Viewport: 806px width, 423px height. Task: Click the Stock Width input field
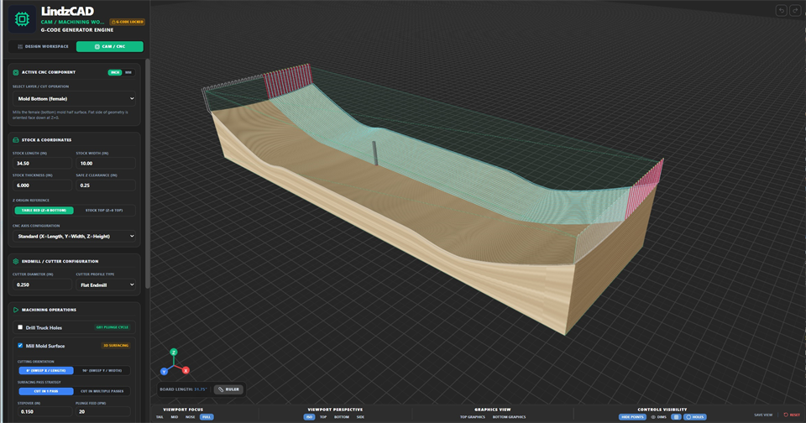click(x=106, y=164)
